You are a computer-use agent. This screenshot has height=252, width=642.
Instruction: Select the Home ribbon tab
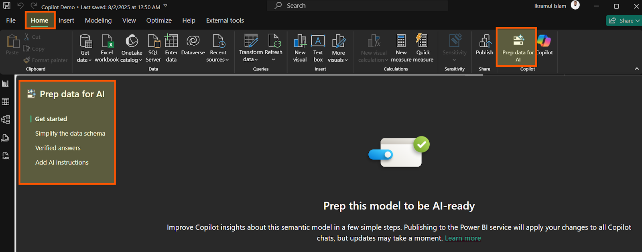(39, 20)
